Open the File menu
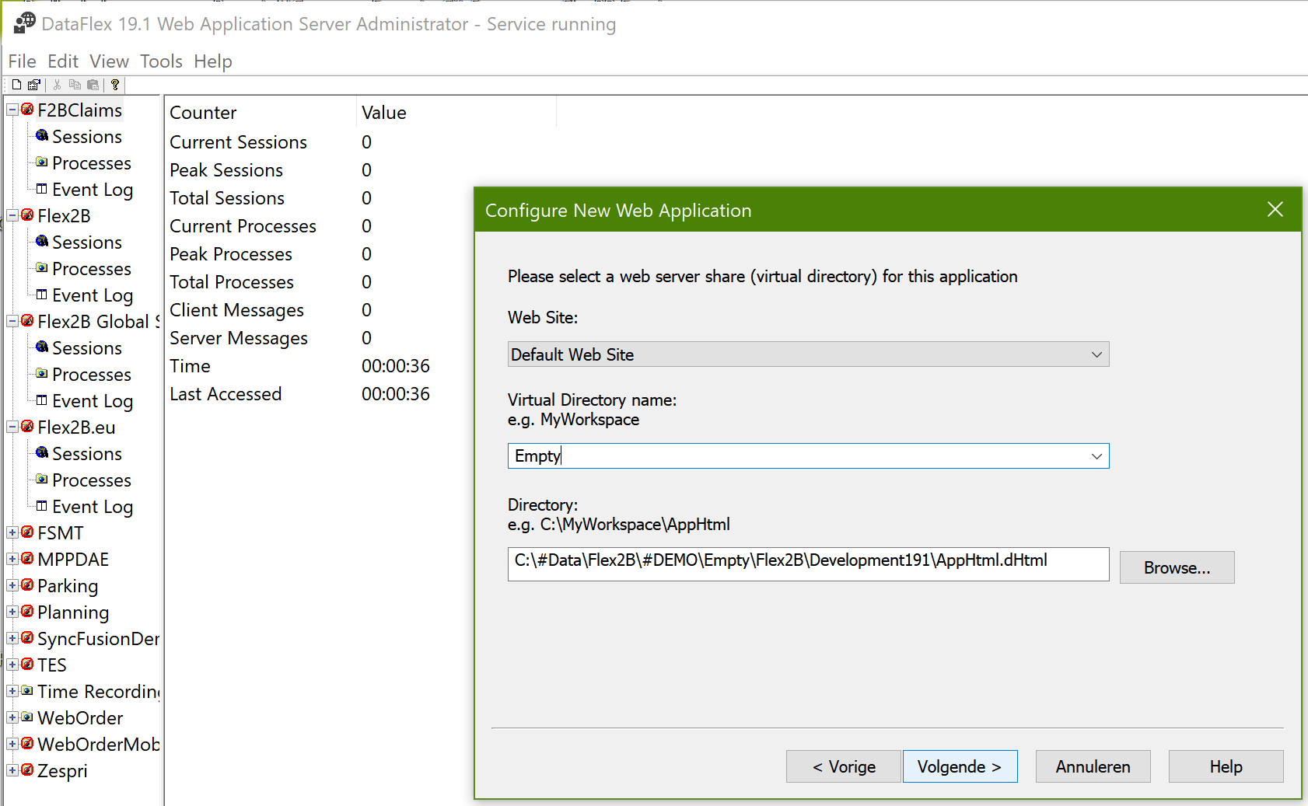Viewport: 1308px width, 806px height. [x=22, y=61]
